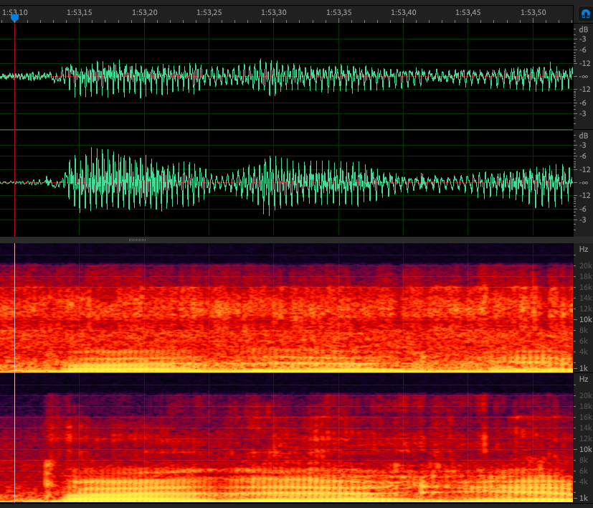The height and width of the screenshot is (508, 593).
Task: Click in the upper channel spectrogram display
Action: (287, 307)
